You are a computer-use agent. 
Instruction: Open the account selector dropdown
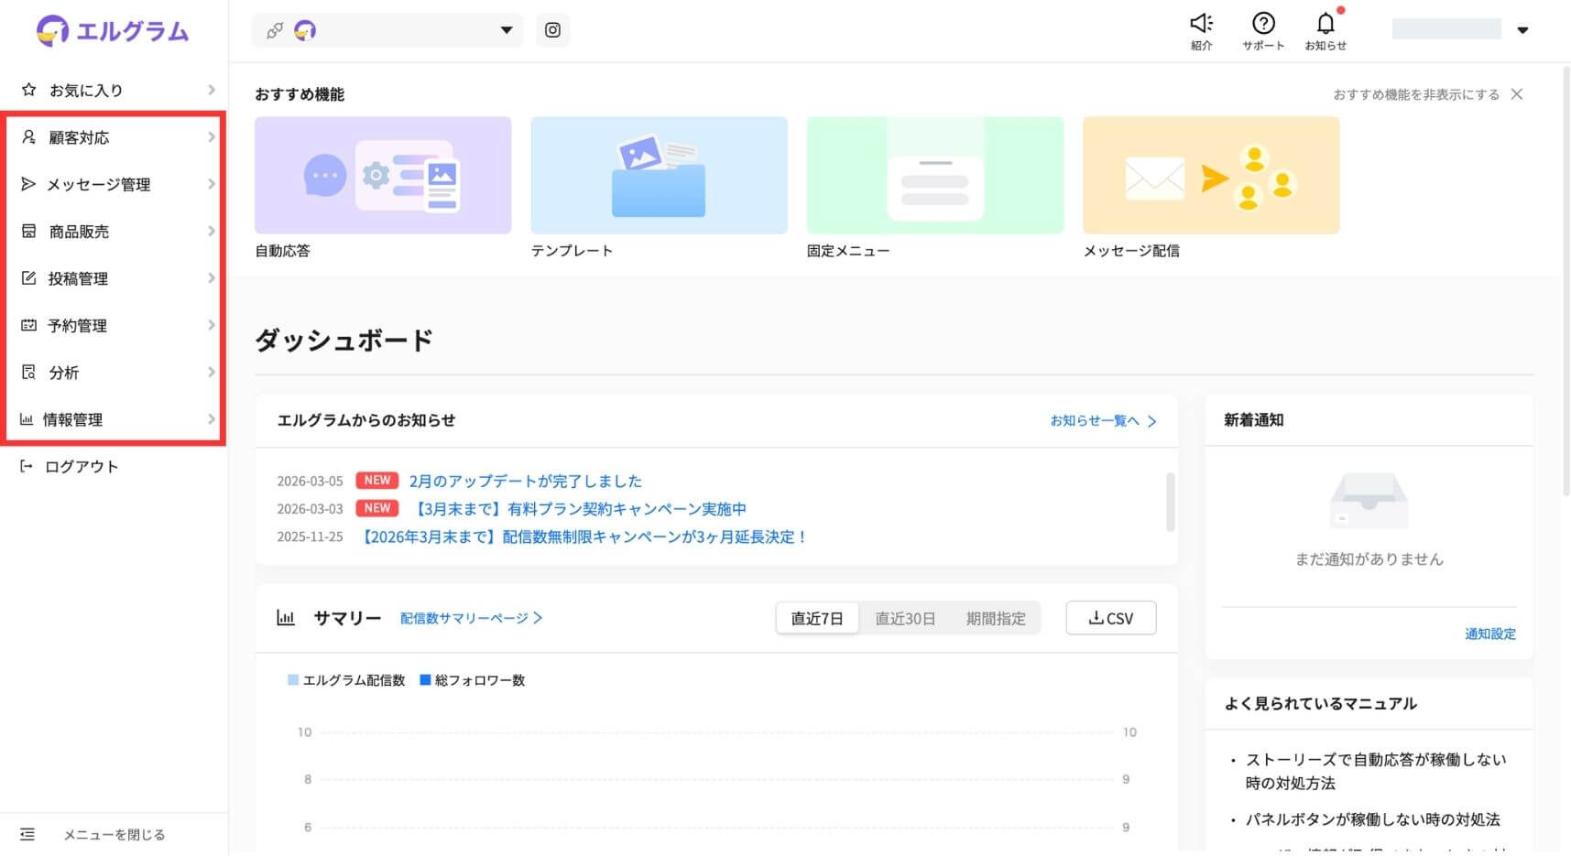pyautogui.click(x=506, y=30)
